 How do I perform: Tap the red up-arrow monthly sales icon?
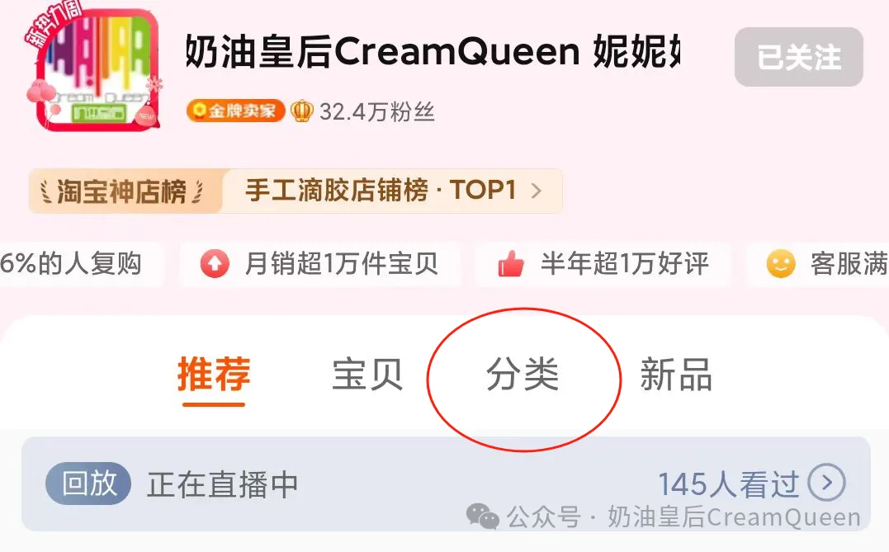[x=215, y=263]
